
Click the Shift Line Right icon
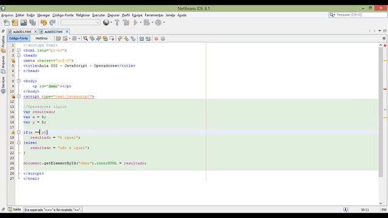tap(148, 39)
